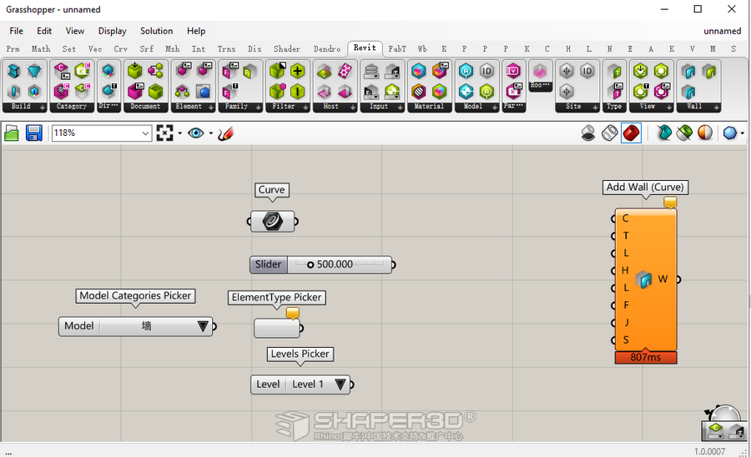Expand the Wall panel arrow
751x457 pixels.
[x=717, y=108]
